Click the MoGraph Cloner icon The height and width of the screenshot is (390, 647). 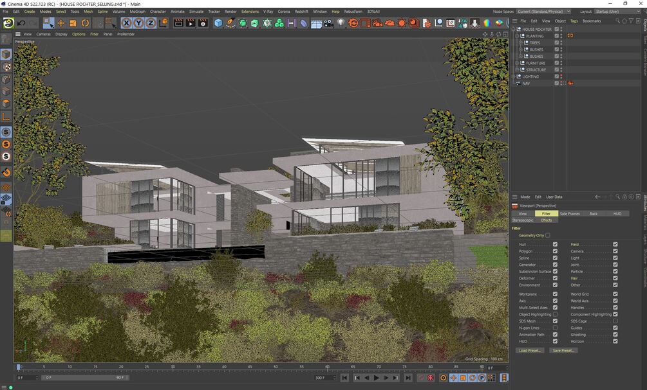pos(279,23)
